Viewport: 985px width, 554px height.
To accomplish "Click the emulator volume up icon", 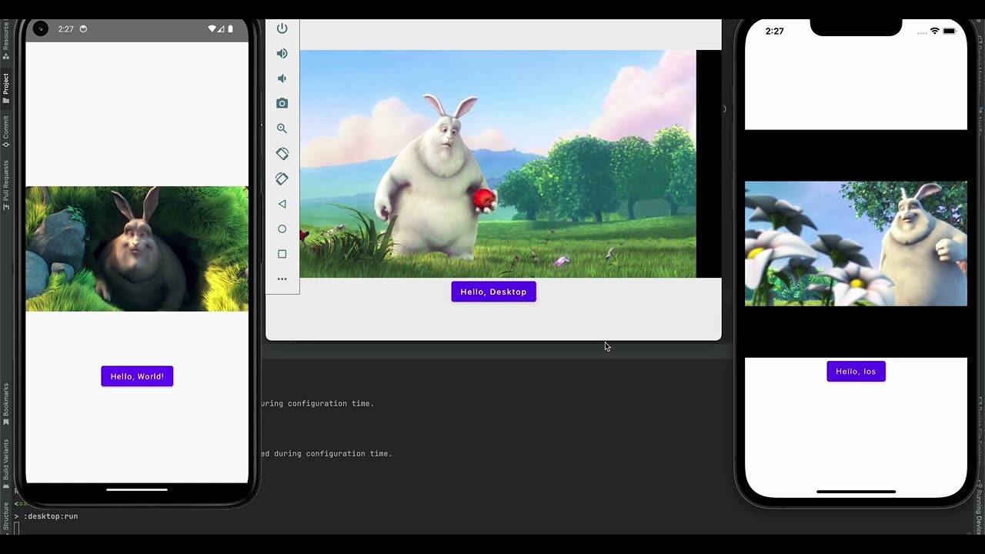I will click(282, 54).
